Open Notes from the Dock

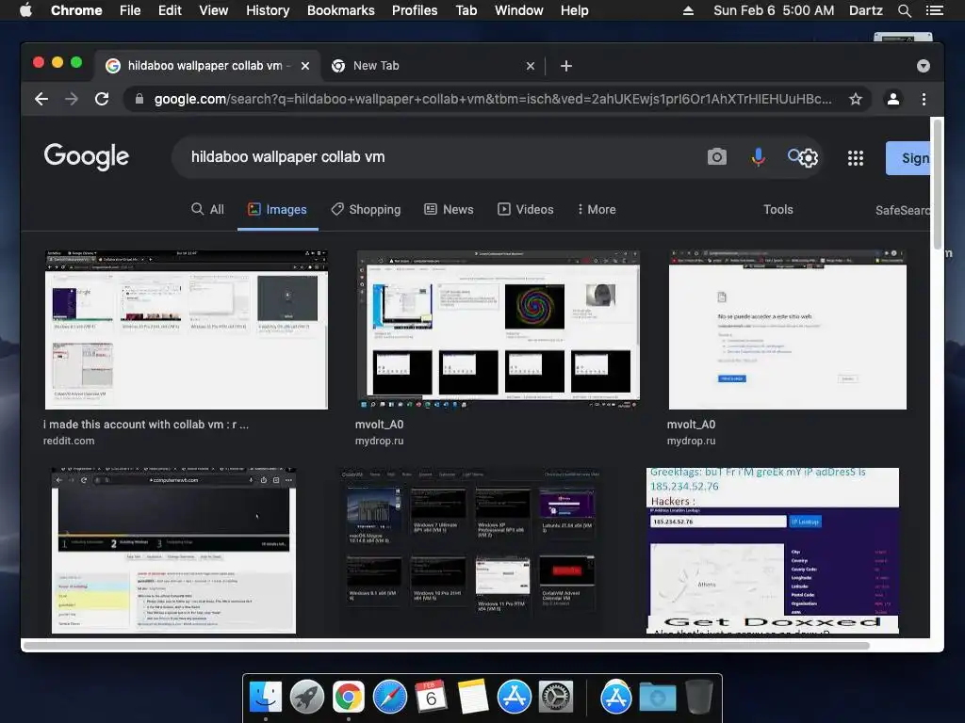[473, 698]
